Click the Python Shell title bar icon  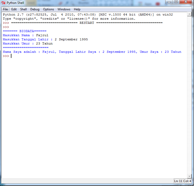click(3, 3)
